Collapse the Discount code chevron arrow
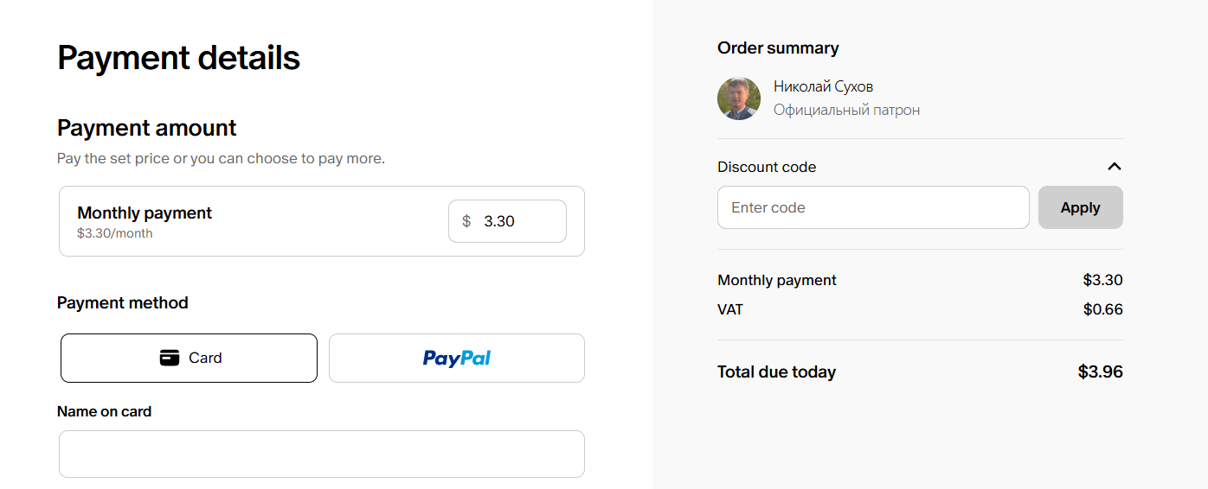Image resolution: width=1208 pixels, height=489 pixels. [1115, 167]
